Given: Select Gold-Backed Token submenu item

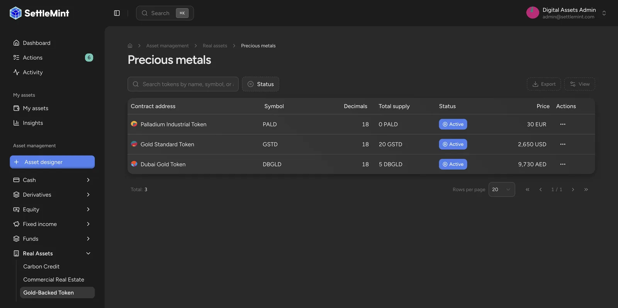Looking at the screenshot, I should tap(57, 293).
